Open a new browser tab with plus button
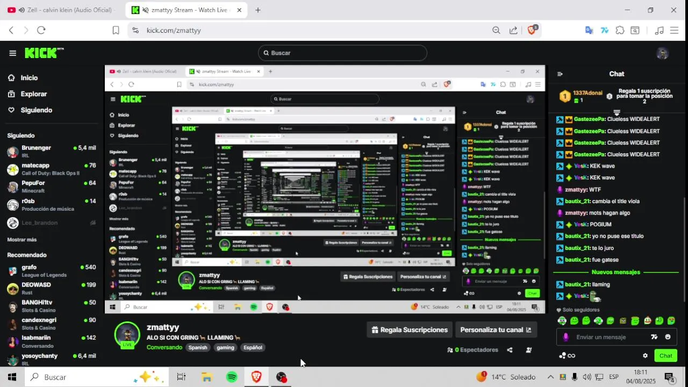Viewport: 688px width, 387px height. (258, 10)
